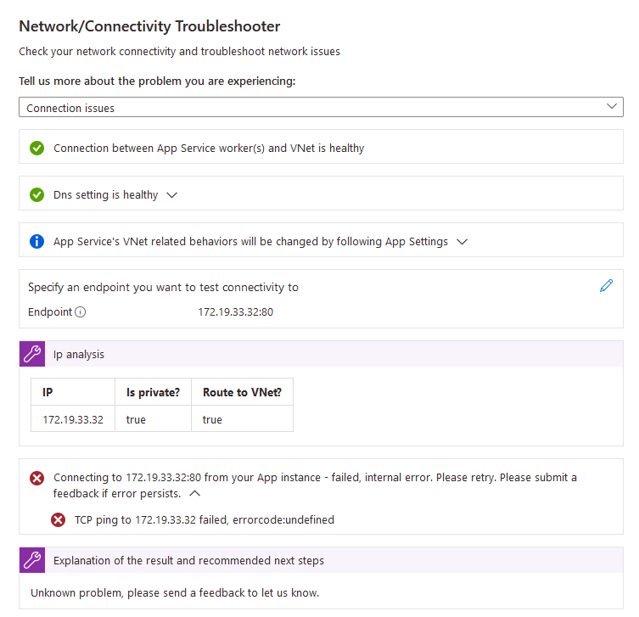The height and width of the screenshot is (617, 639).
Task: Click the endpoint value 172.19.33.32:80
Action: coord(236,312)
